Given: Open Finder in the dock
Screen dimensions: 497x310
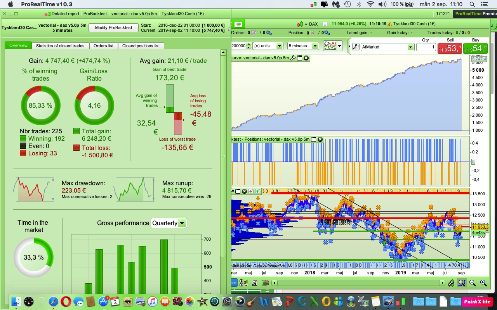Looking at the screenshot, I should (16, 301).
